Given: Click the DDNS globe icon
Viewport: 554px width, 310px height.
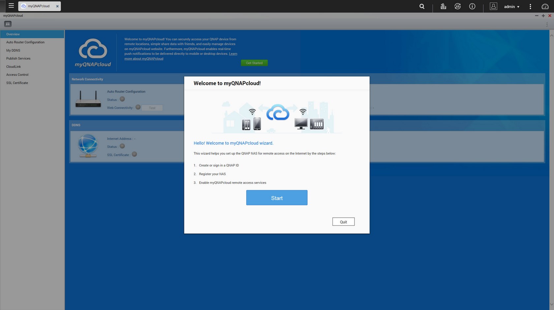Looking at the screenshot, I should point(88,145).
